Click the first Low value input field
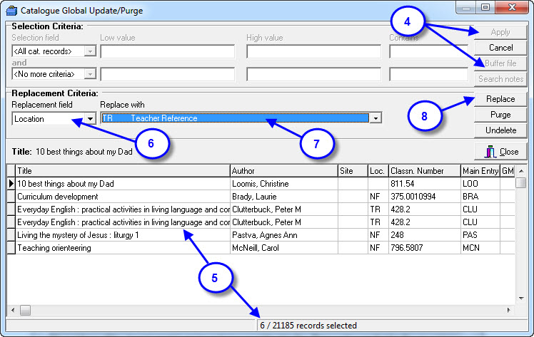 click(x=167, y=51)
